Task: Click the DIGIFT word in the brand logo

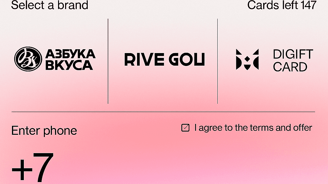Action: click(x=293, y=54)
